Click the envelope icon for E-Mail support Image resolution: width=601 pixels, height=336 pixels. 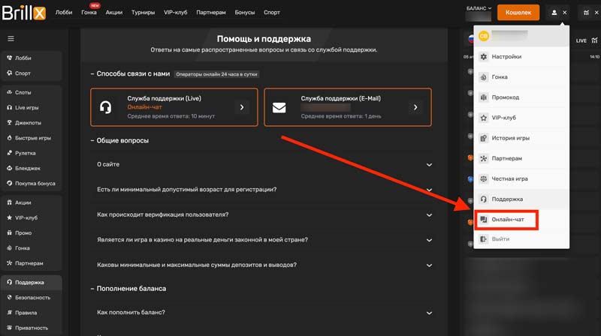tap(279, 107)
